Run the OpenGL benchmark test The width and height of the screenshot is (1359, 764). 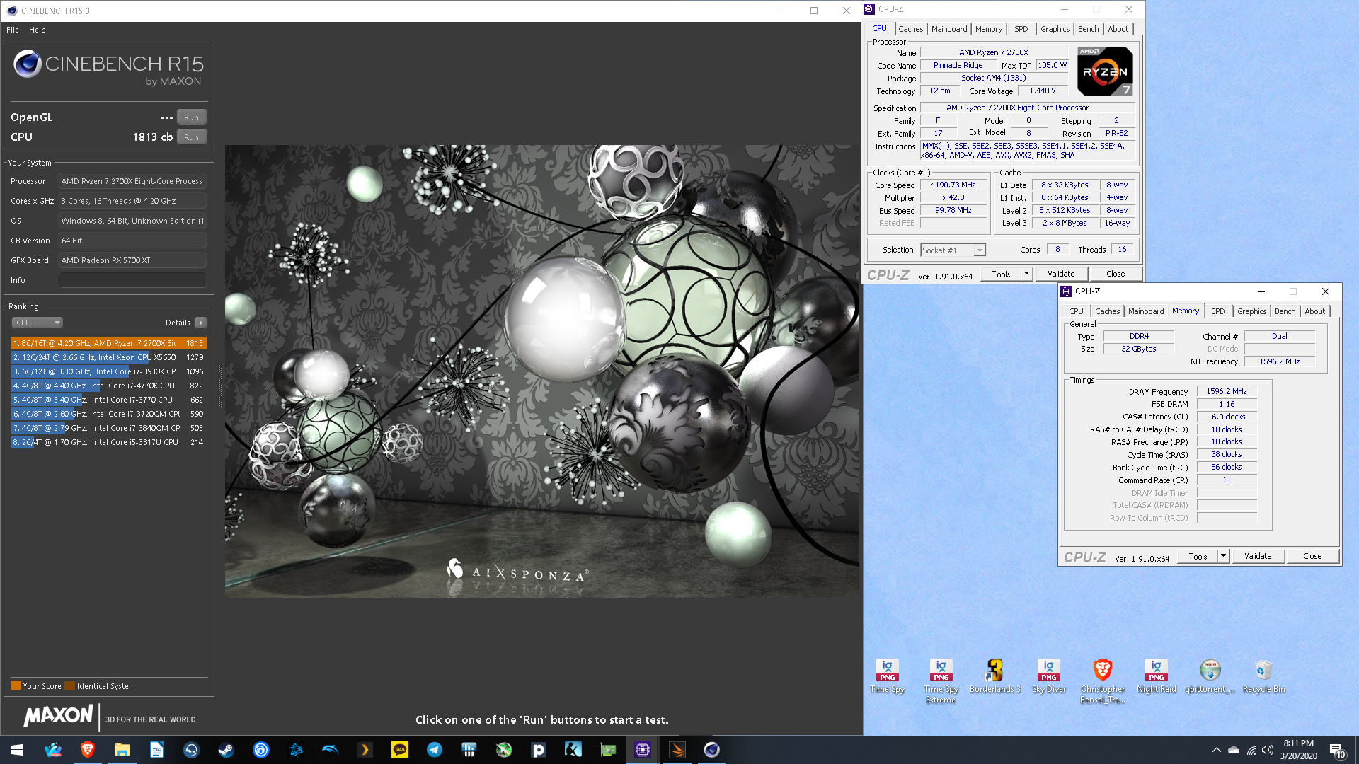[191, 117]
